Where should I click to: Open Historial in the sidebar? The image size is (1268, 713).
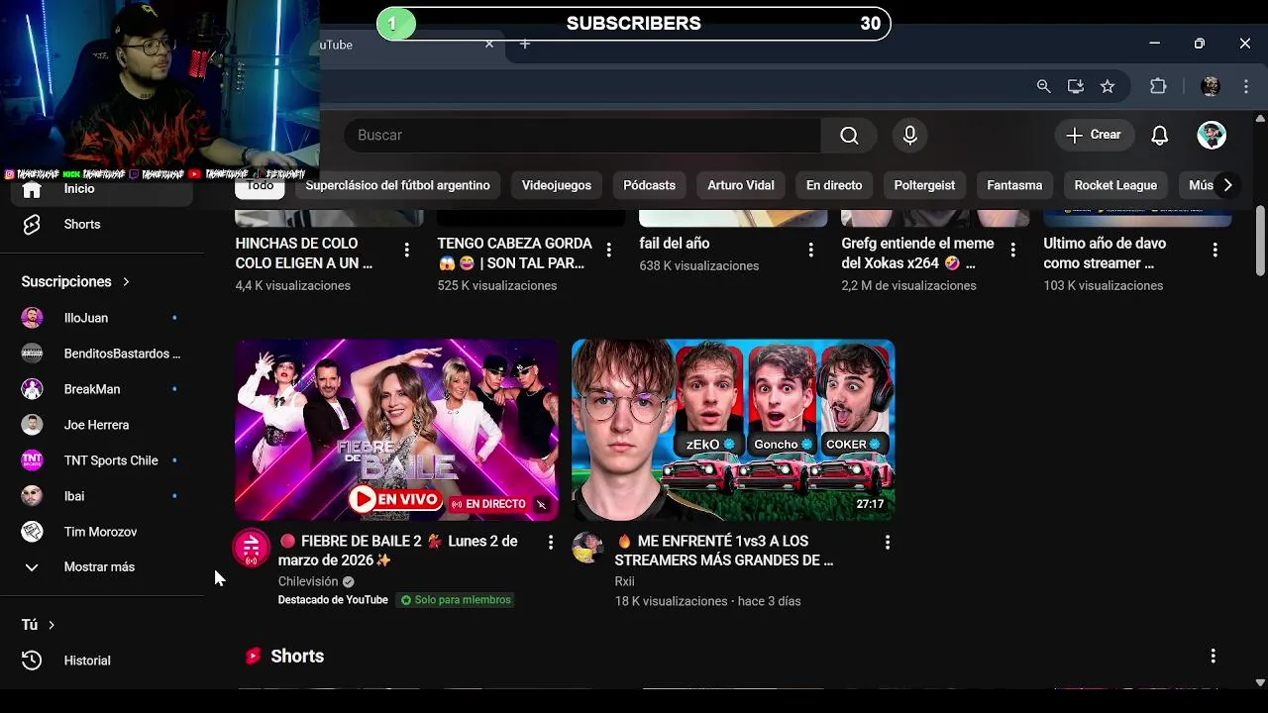(x=102, y=661)
